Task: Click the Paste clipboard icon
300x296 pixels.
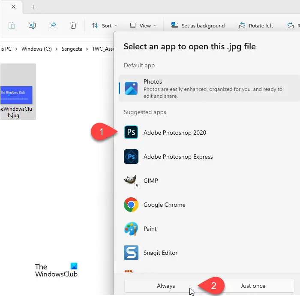Action: point(12,25)
